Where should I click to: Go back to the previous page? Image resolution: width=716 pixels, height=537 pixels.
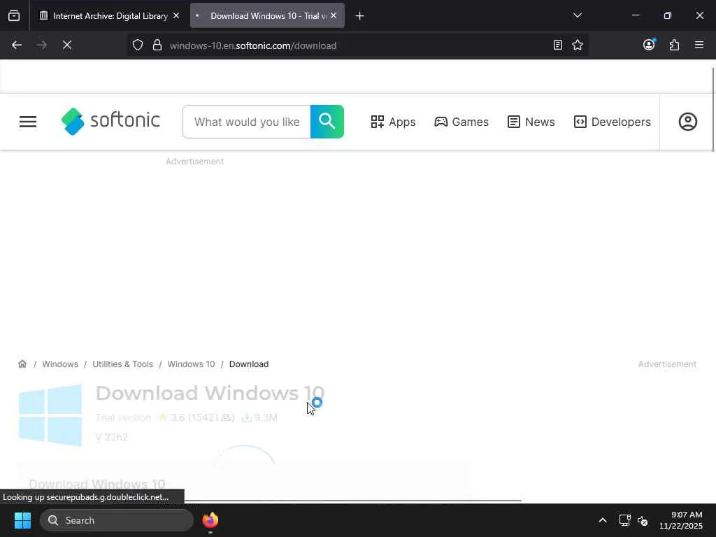coord(17,45)
